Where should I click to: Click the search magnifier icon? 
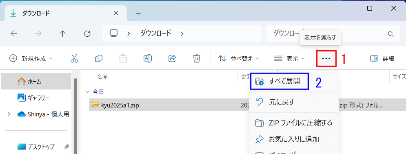(x=390, y=34)
